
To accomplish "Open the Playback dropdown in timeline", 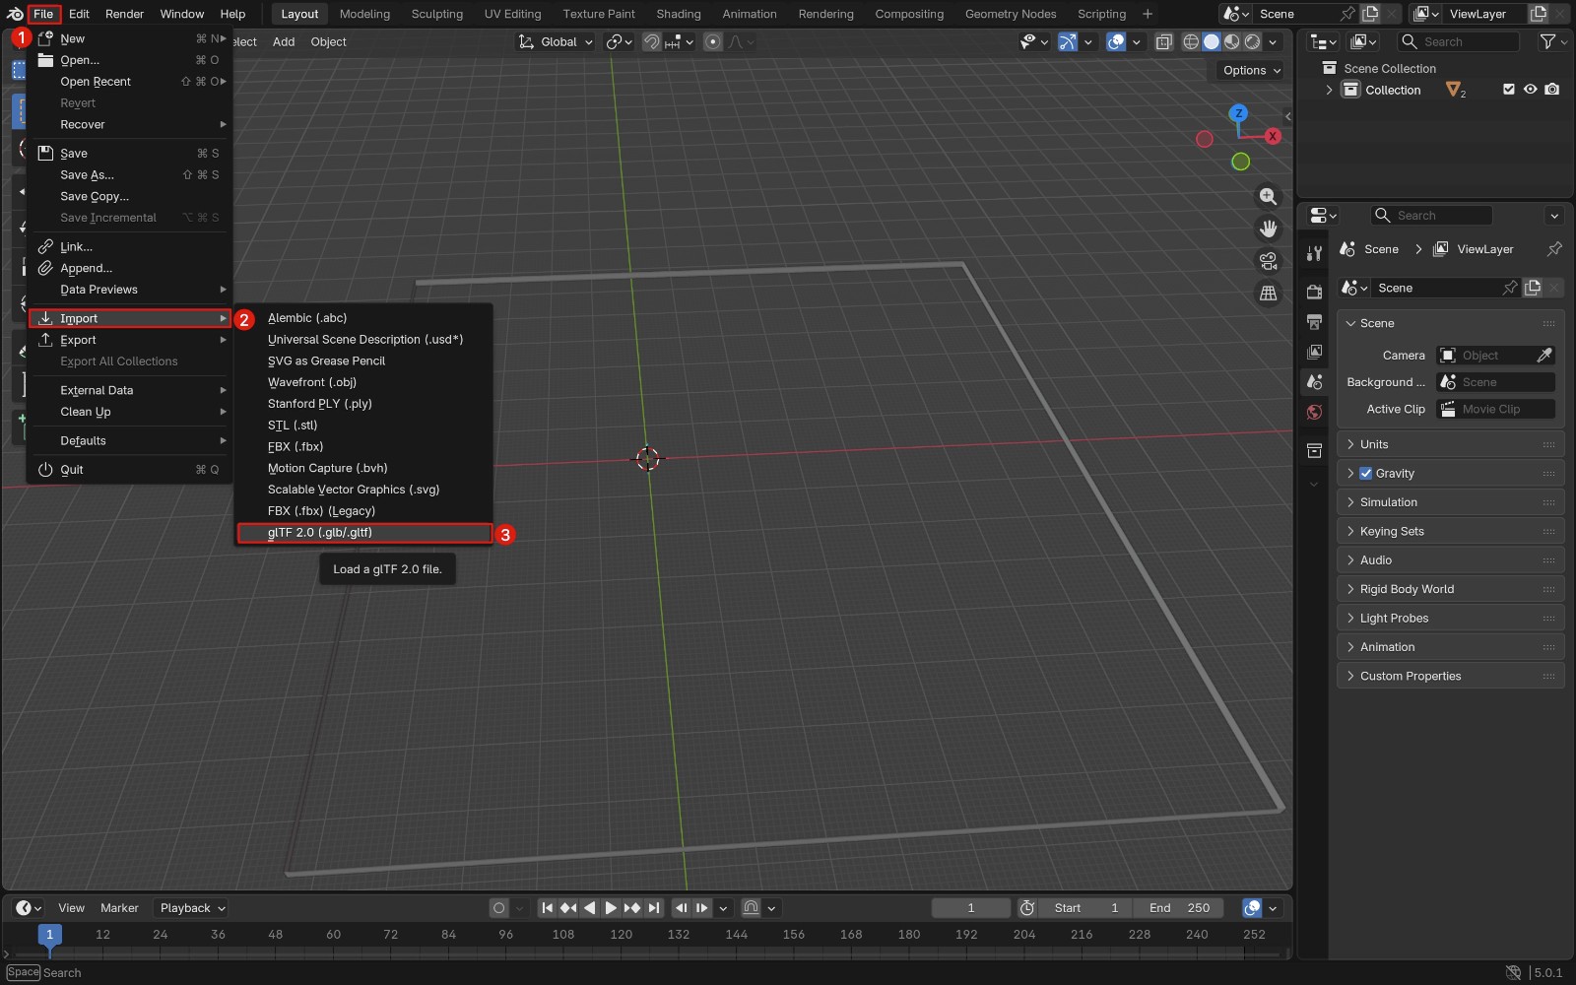I will (x=192, y=908).
